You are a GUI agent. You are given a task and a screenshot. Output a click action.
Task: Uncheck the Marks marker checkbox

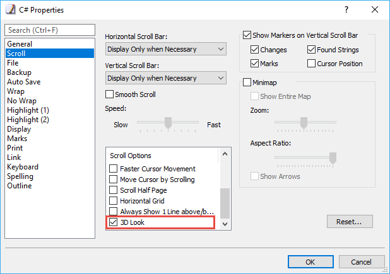254,63
